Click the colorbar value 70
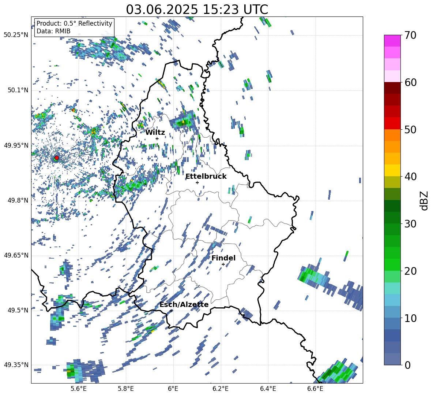The height and width of the screenshot is (396, 433). pos(410,36)
